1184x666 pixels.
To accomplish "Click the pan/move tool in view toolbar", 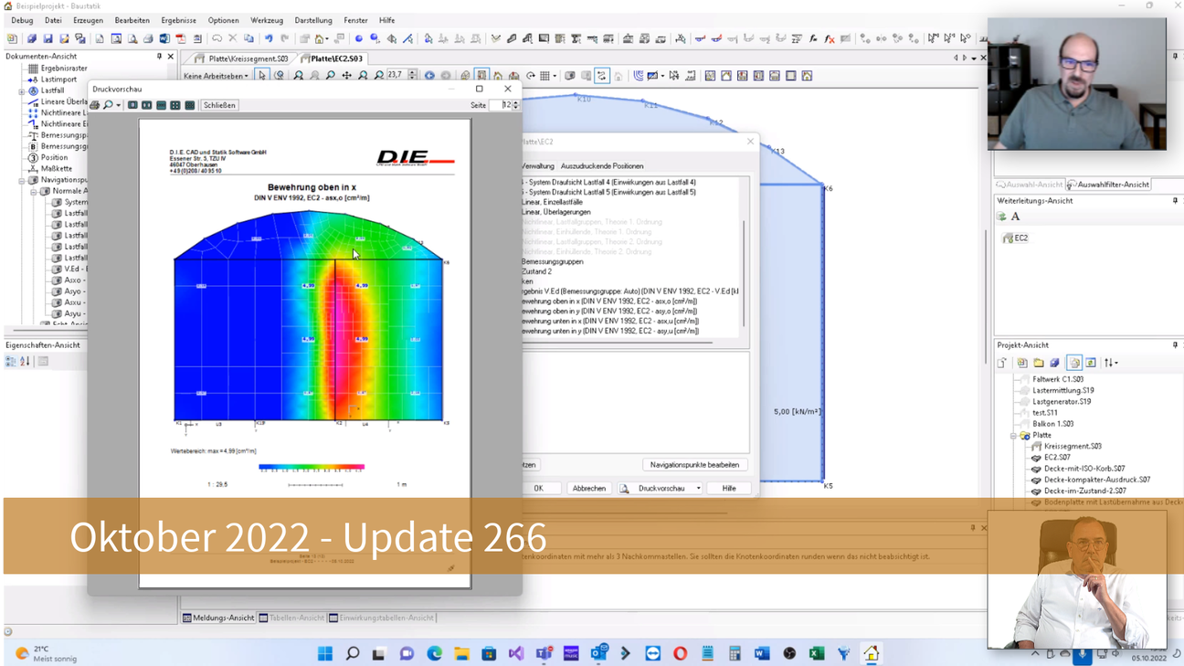I will [346, 76].
